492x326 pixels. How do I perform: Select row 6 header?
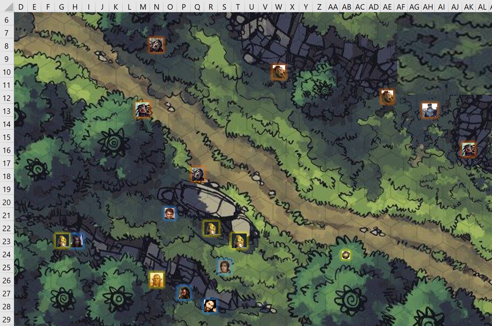pyautogui.click(x=7, y=20)
